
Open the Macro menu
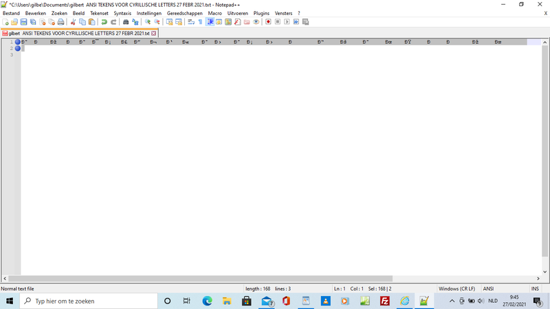point(215,13)
